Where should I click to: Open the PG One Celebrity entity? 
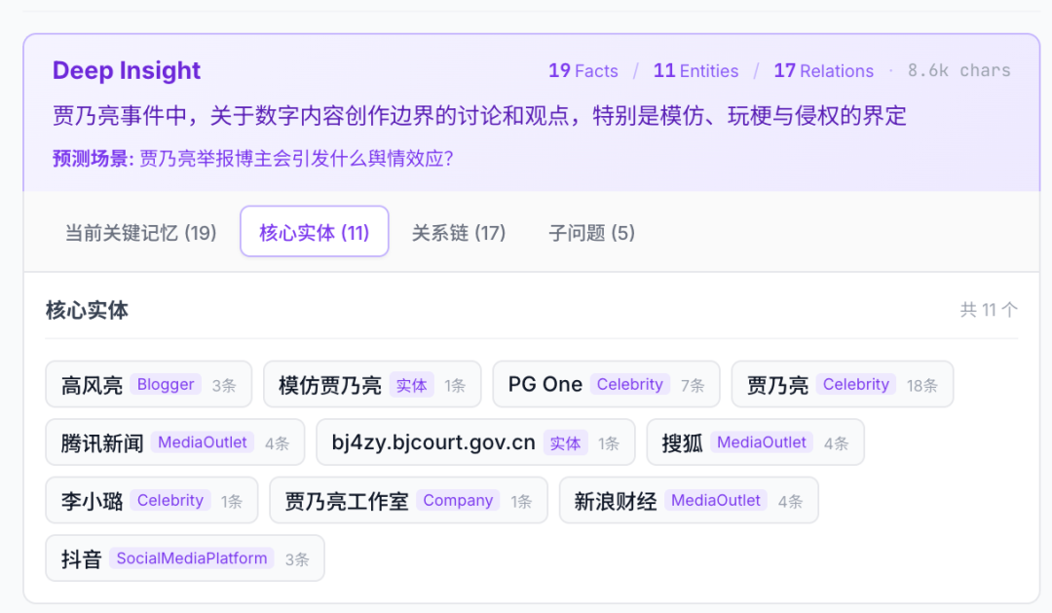point(605,385)
